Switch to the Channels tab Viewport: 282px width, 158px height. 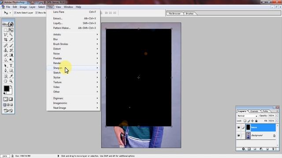(254, 111)
